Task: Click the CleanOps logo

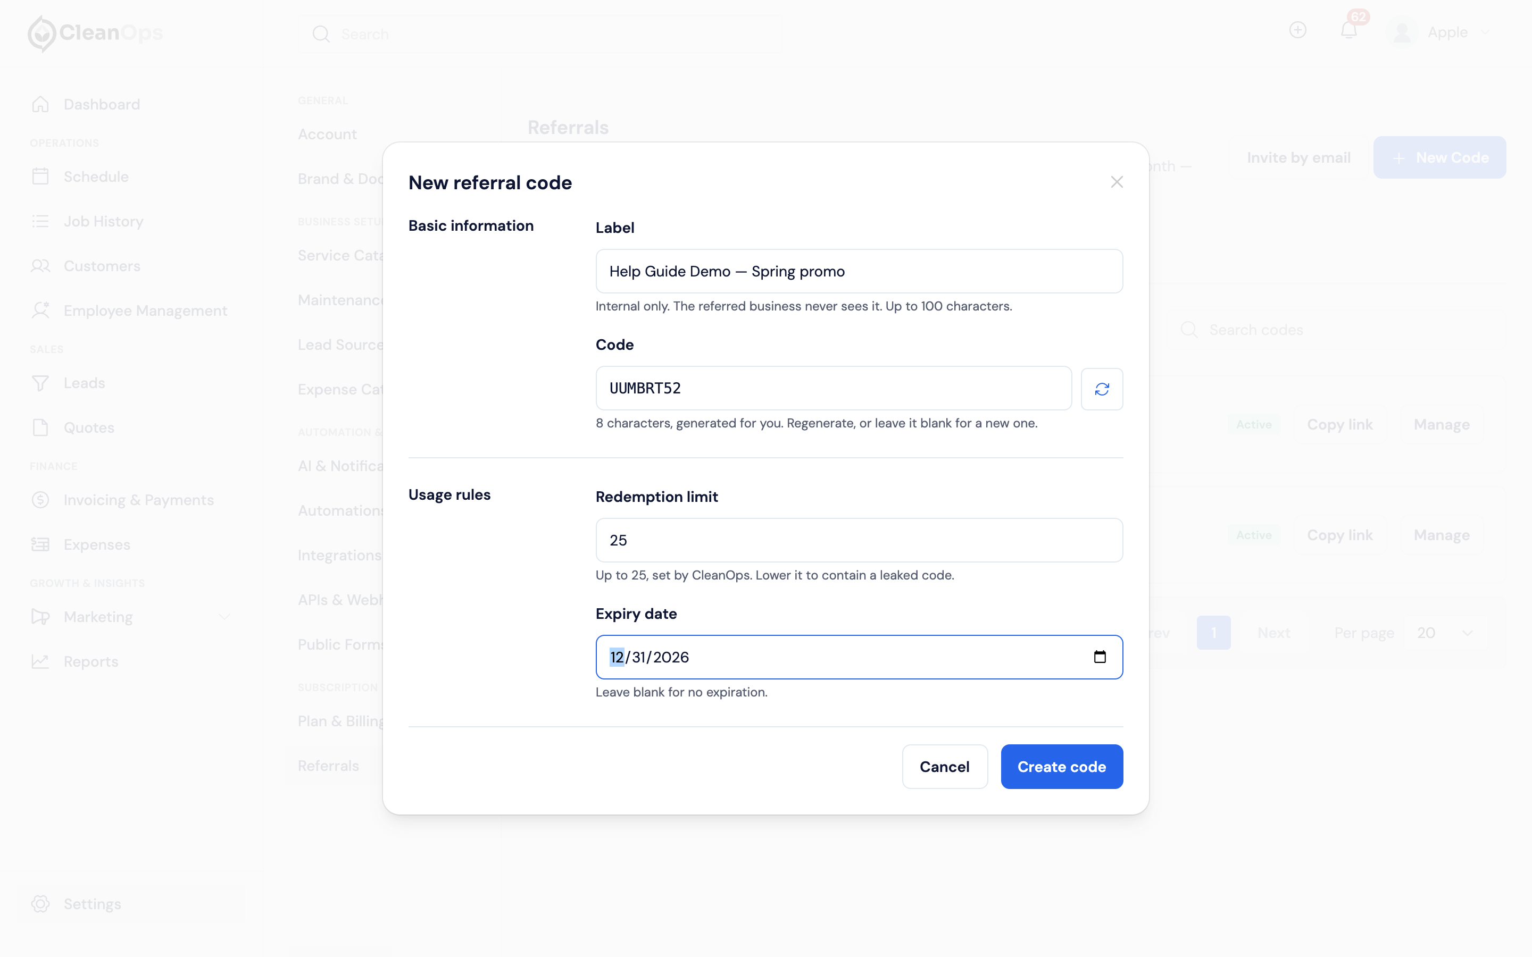Action: click(x=95, y=33)
